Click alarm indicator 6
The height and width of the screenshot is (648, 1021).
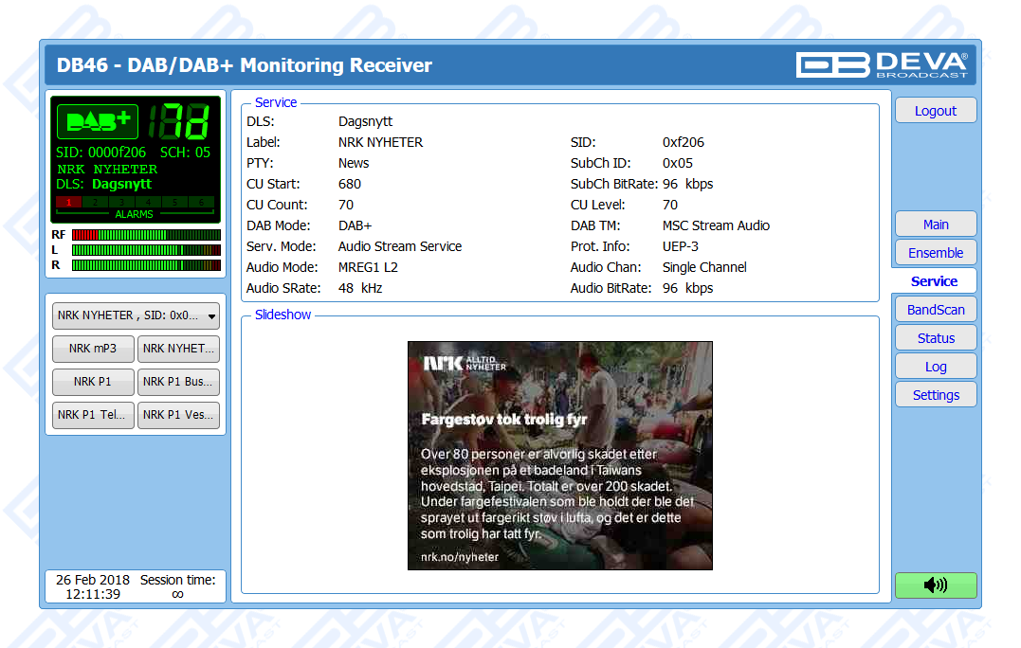click(201, 202)
